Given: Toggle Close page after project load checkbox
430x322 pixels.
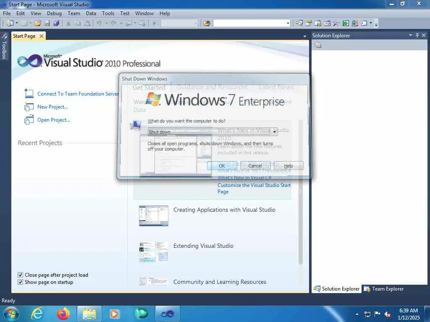Looking at the screenshot, I should 20,275.
